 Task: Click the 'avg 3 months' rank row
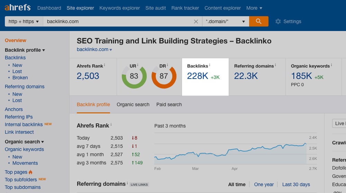pos(110,163)
